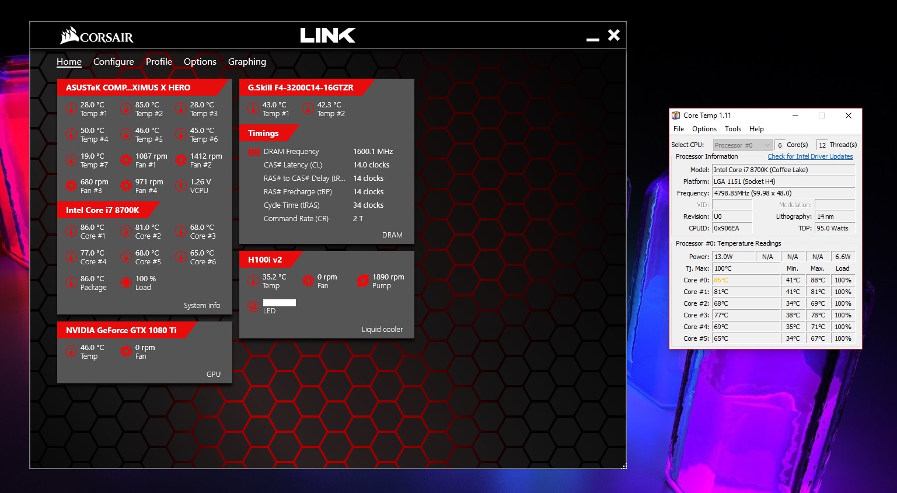Click the Corsair Link window resize grip
The image size is (897, 493).
pyautogui.click(x=624, y=466)
